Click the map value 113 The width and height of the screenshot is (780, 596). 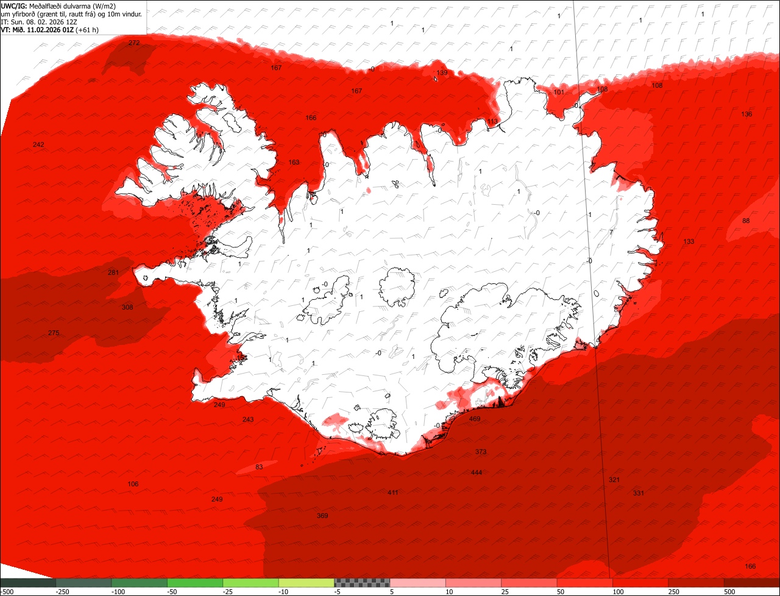pyautogui.click(x=492, y=121)
